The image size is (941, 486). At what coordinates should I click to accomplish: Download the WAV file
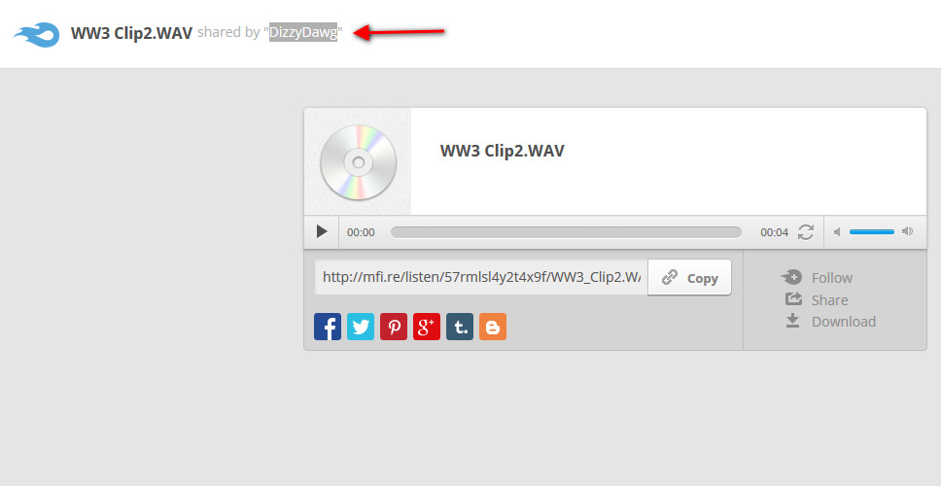pos(830,321)
